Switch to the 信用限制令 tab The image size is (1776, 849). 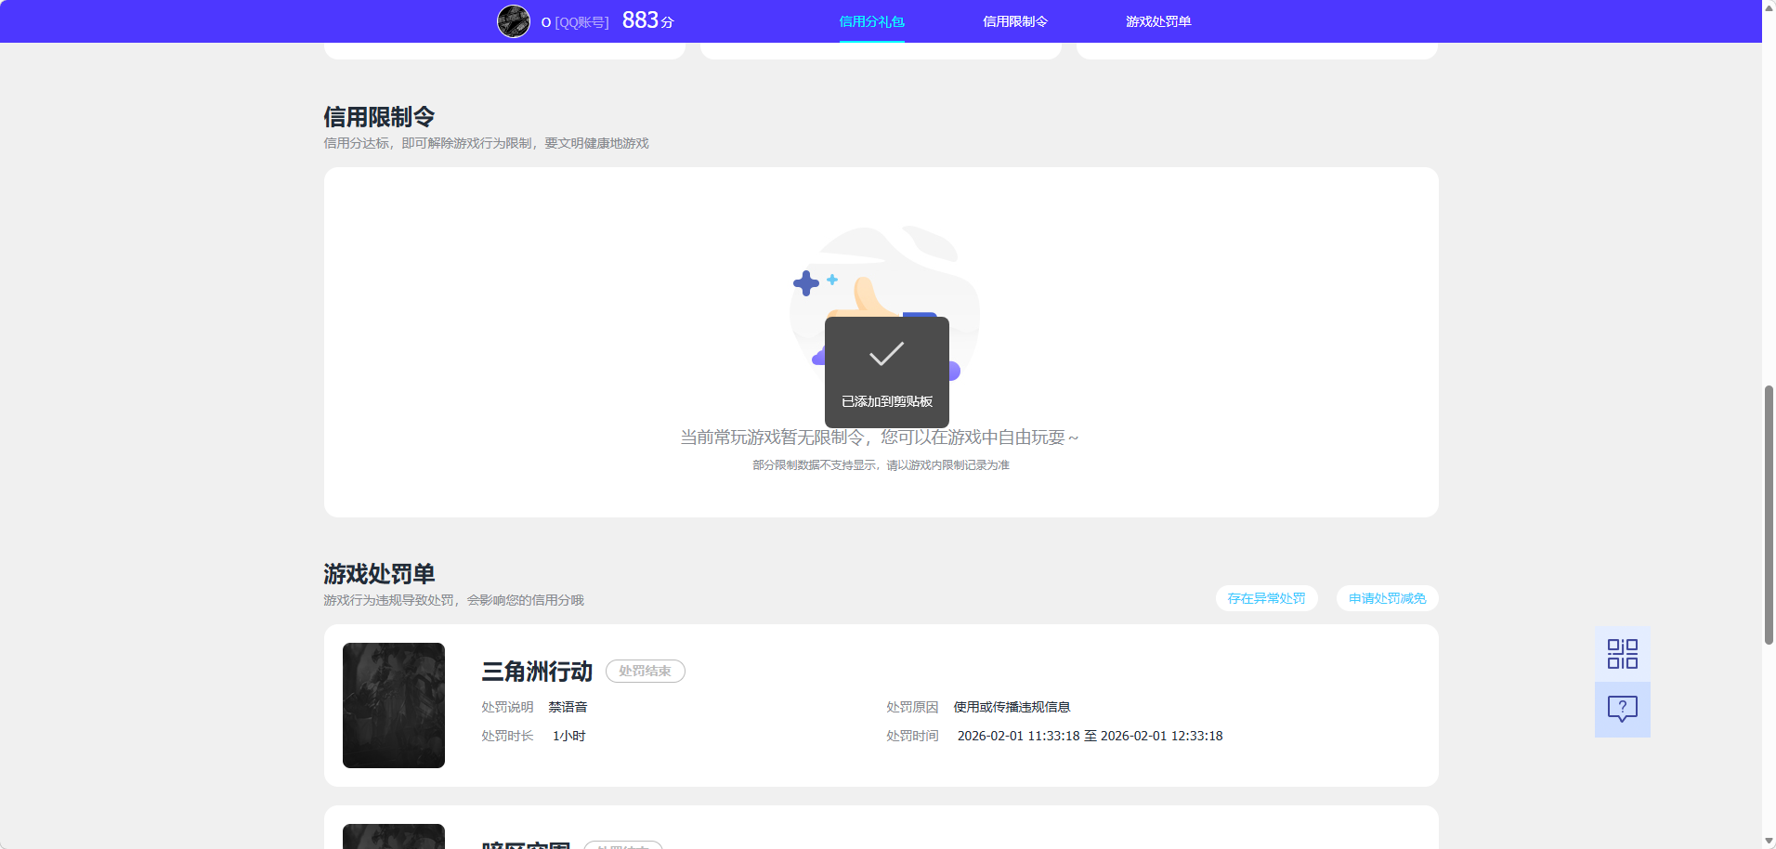1014,20
